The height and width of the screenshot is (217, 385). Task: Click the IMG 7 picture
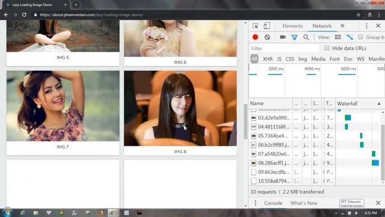pos(63,106)
